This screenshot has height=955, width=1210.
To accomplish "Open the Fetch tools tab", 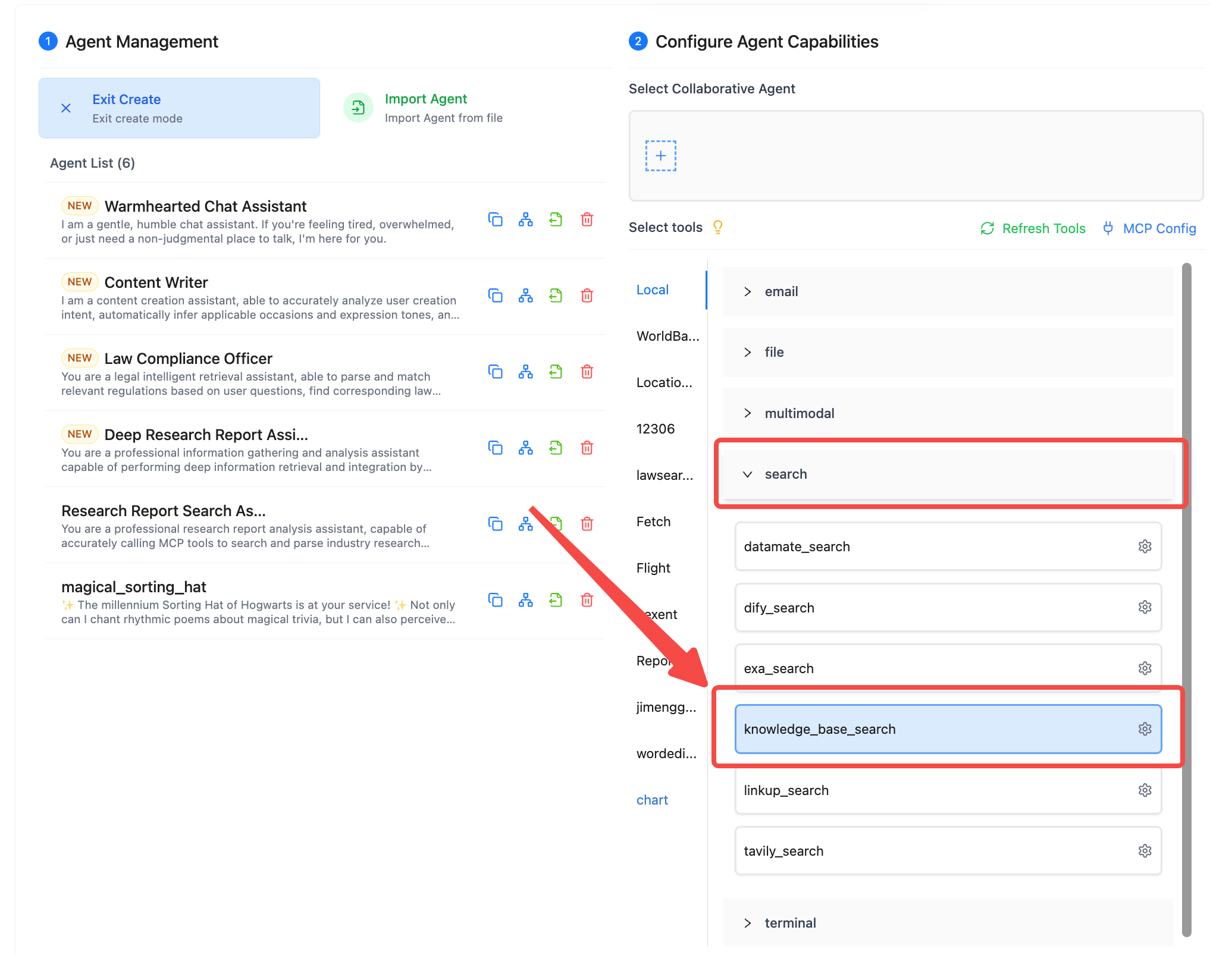I will click(x=653, y=522).
